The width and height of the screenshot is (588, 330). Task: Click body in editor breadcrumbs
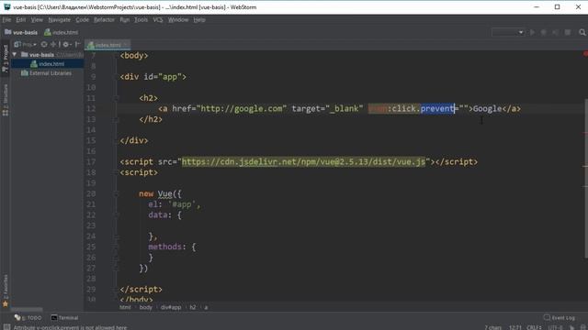pos(145,308)
